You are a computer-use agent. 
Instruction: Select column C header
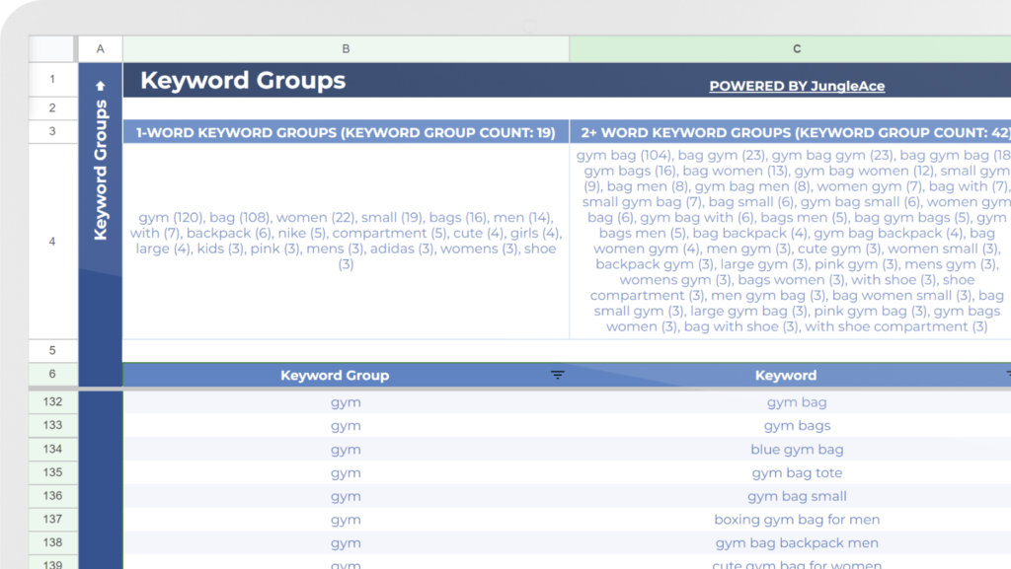point(797,48)
